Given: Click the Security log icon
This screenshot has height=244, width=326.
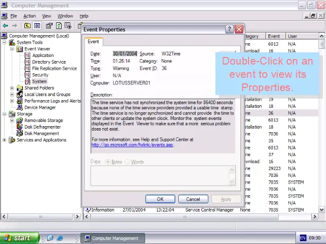Looking at the screenshot, I should [x=28, y=75].
